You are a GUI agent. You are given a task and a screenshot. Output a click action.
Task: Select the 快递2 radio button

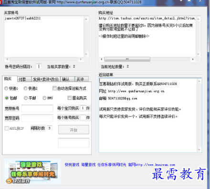coord(25,88)
